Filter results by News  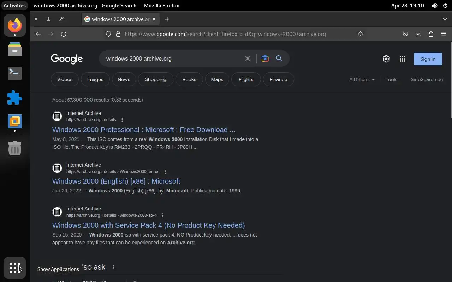coord(124,79)
